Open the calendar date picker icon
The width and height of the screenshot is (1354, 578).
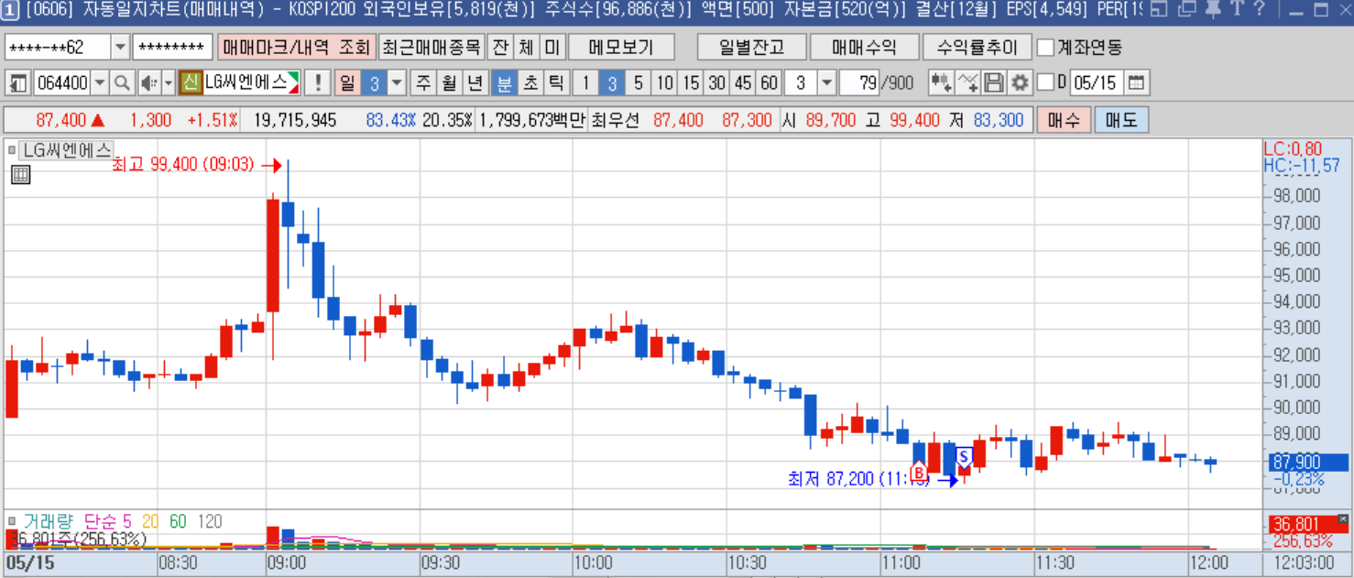click(1135, 83)
